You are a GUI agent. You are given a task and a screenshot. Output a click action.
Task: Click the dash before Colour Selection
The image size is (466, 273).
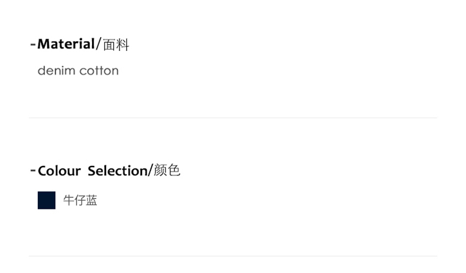point(33,170)
